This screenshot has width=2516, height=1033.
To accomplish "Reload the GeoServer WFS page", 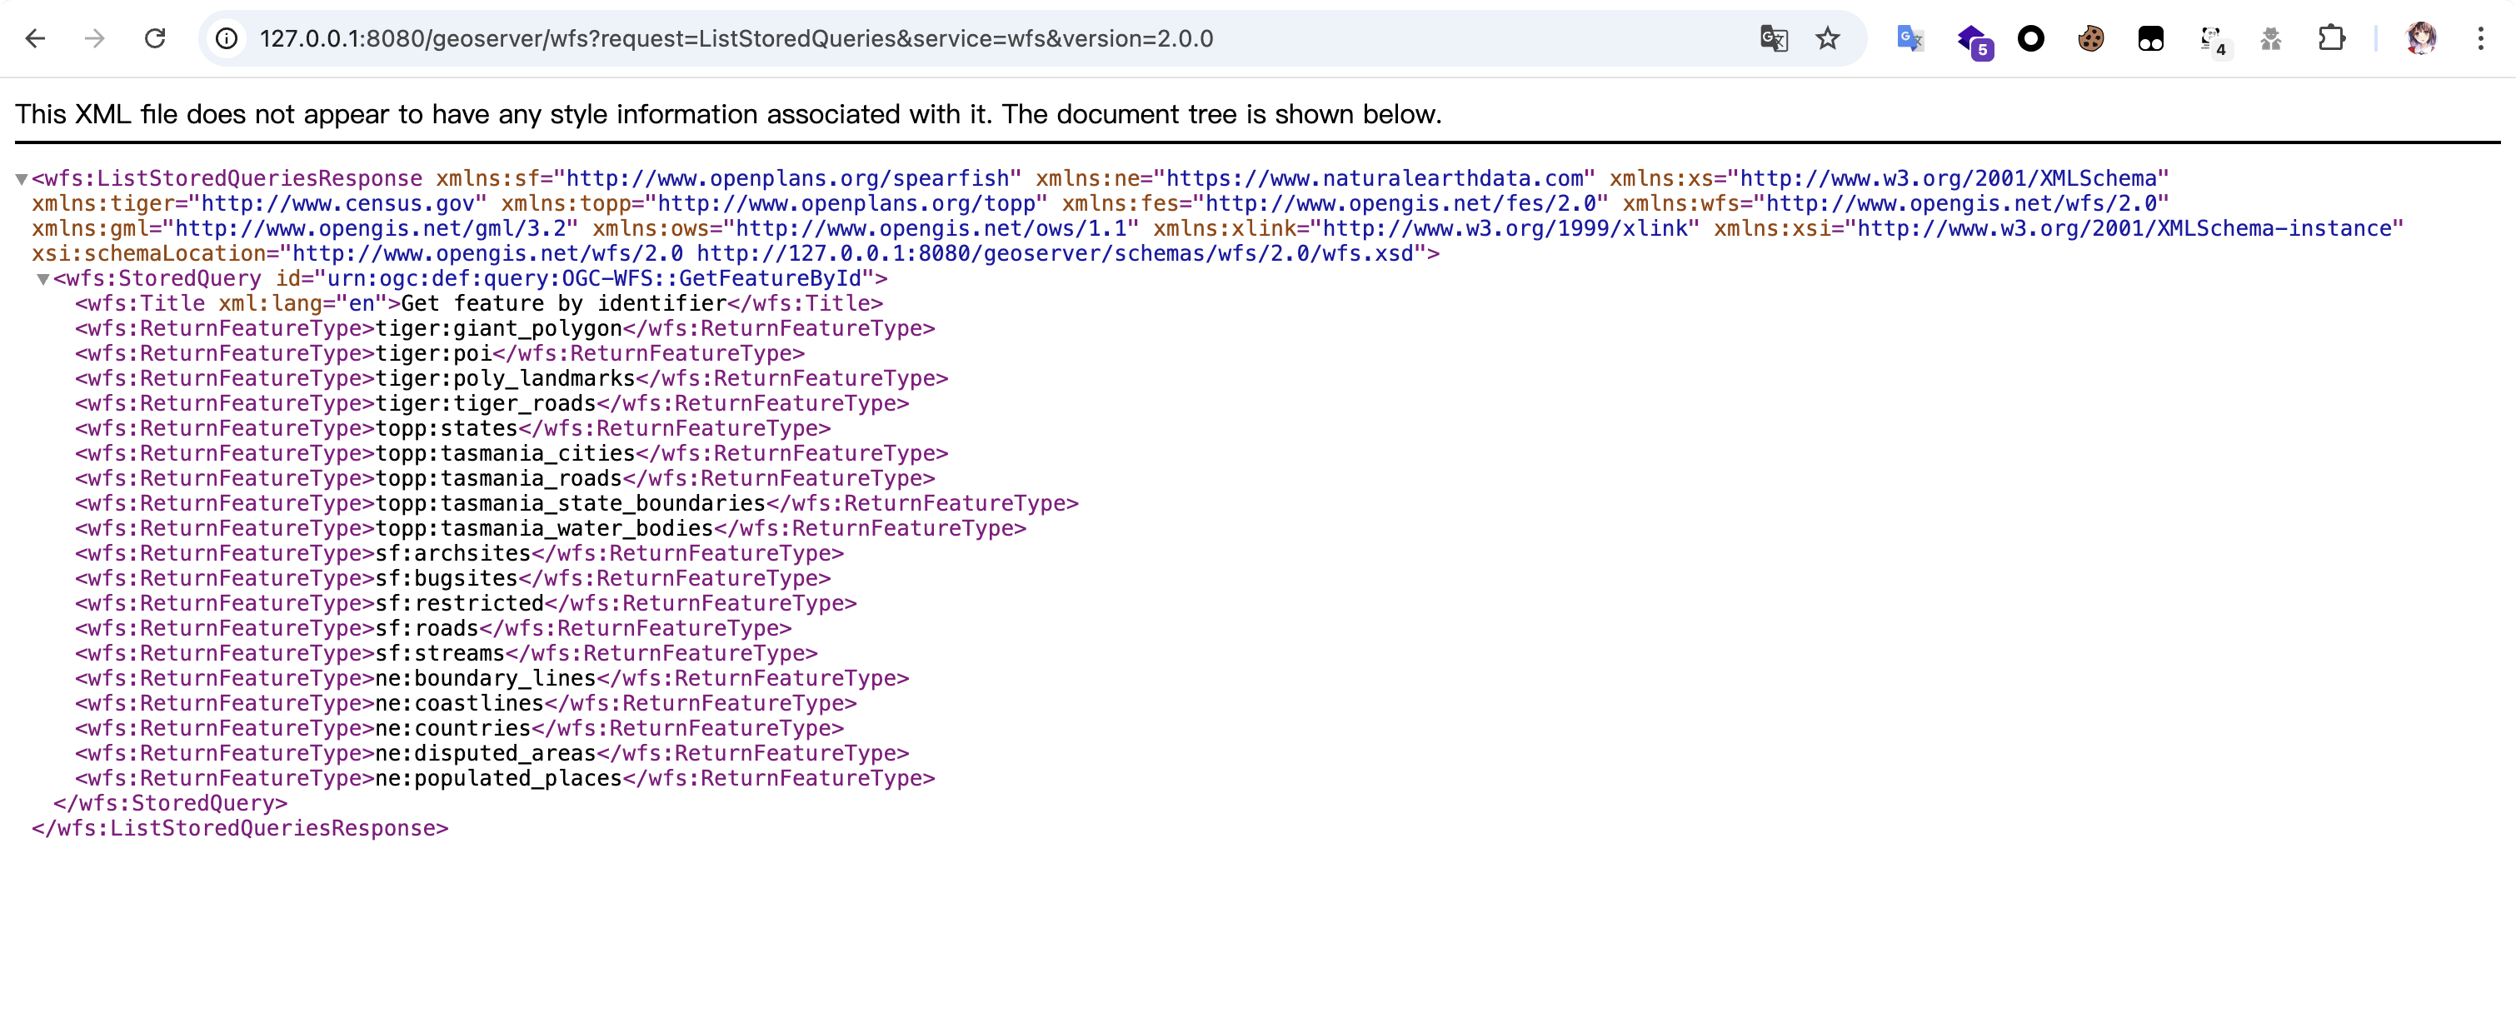I will tap(154, 38).
